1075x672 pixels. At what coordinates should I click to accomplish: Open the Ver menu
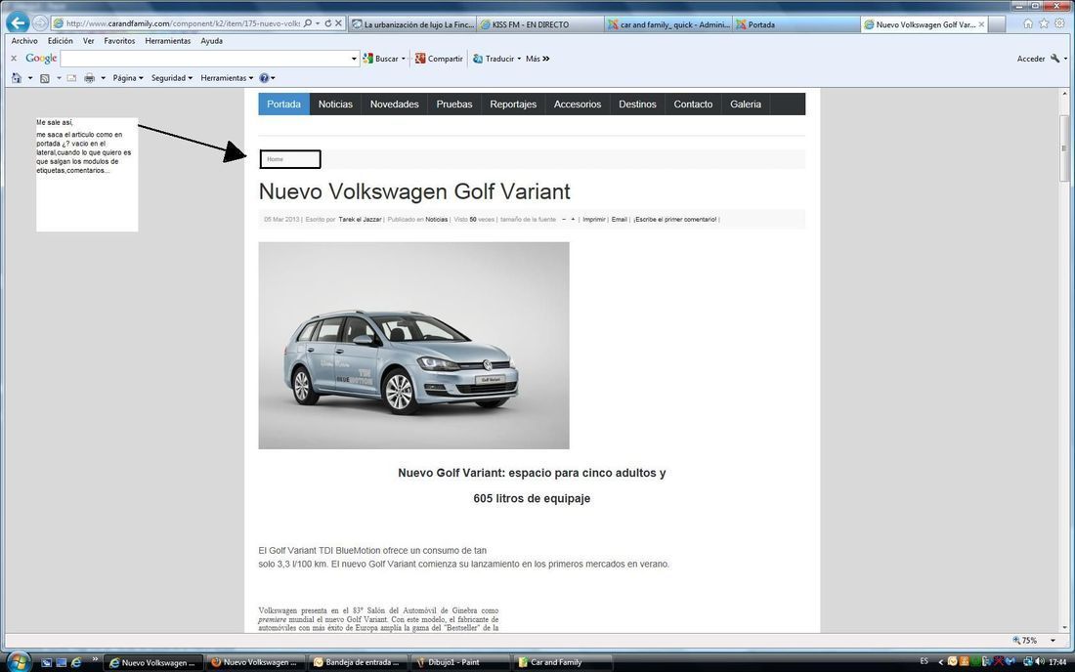click(88, 41)
